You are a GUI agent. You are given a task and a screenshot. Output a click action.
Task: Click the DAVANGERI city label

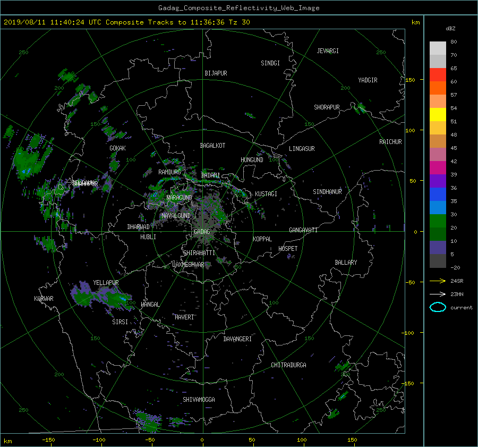pyautogui.click(x=237, y=339)
